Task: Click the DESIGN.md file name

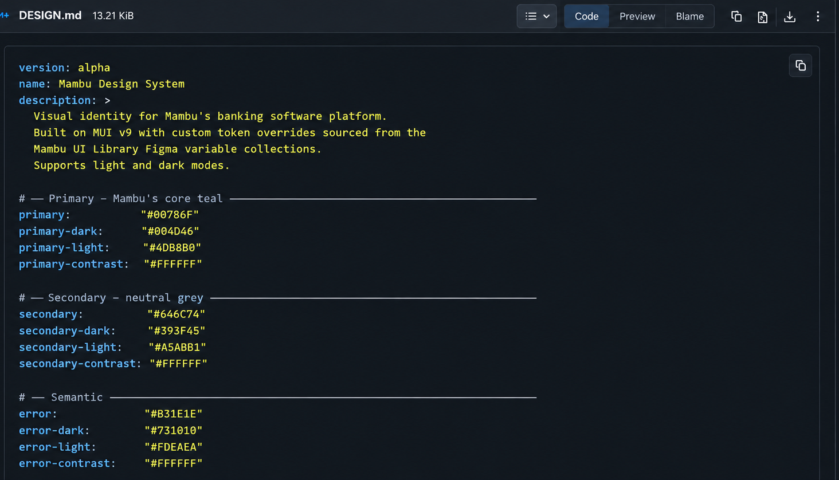Action: tap(50, 15)
